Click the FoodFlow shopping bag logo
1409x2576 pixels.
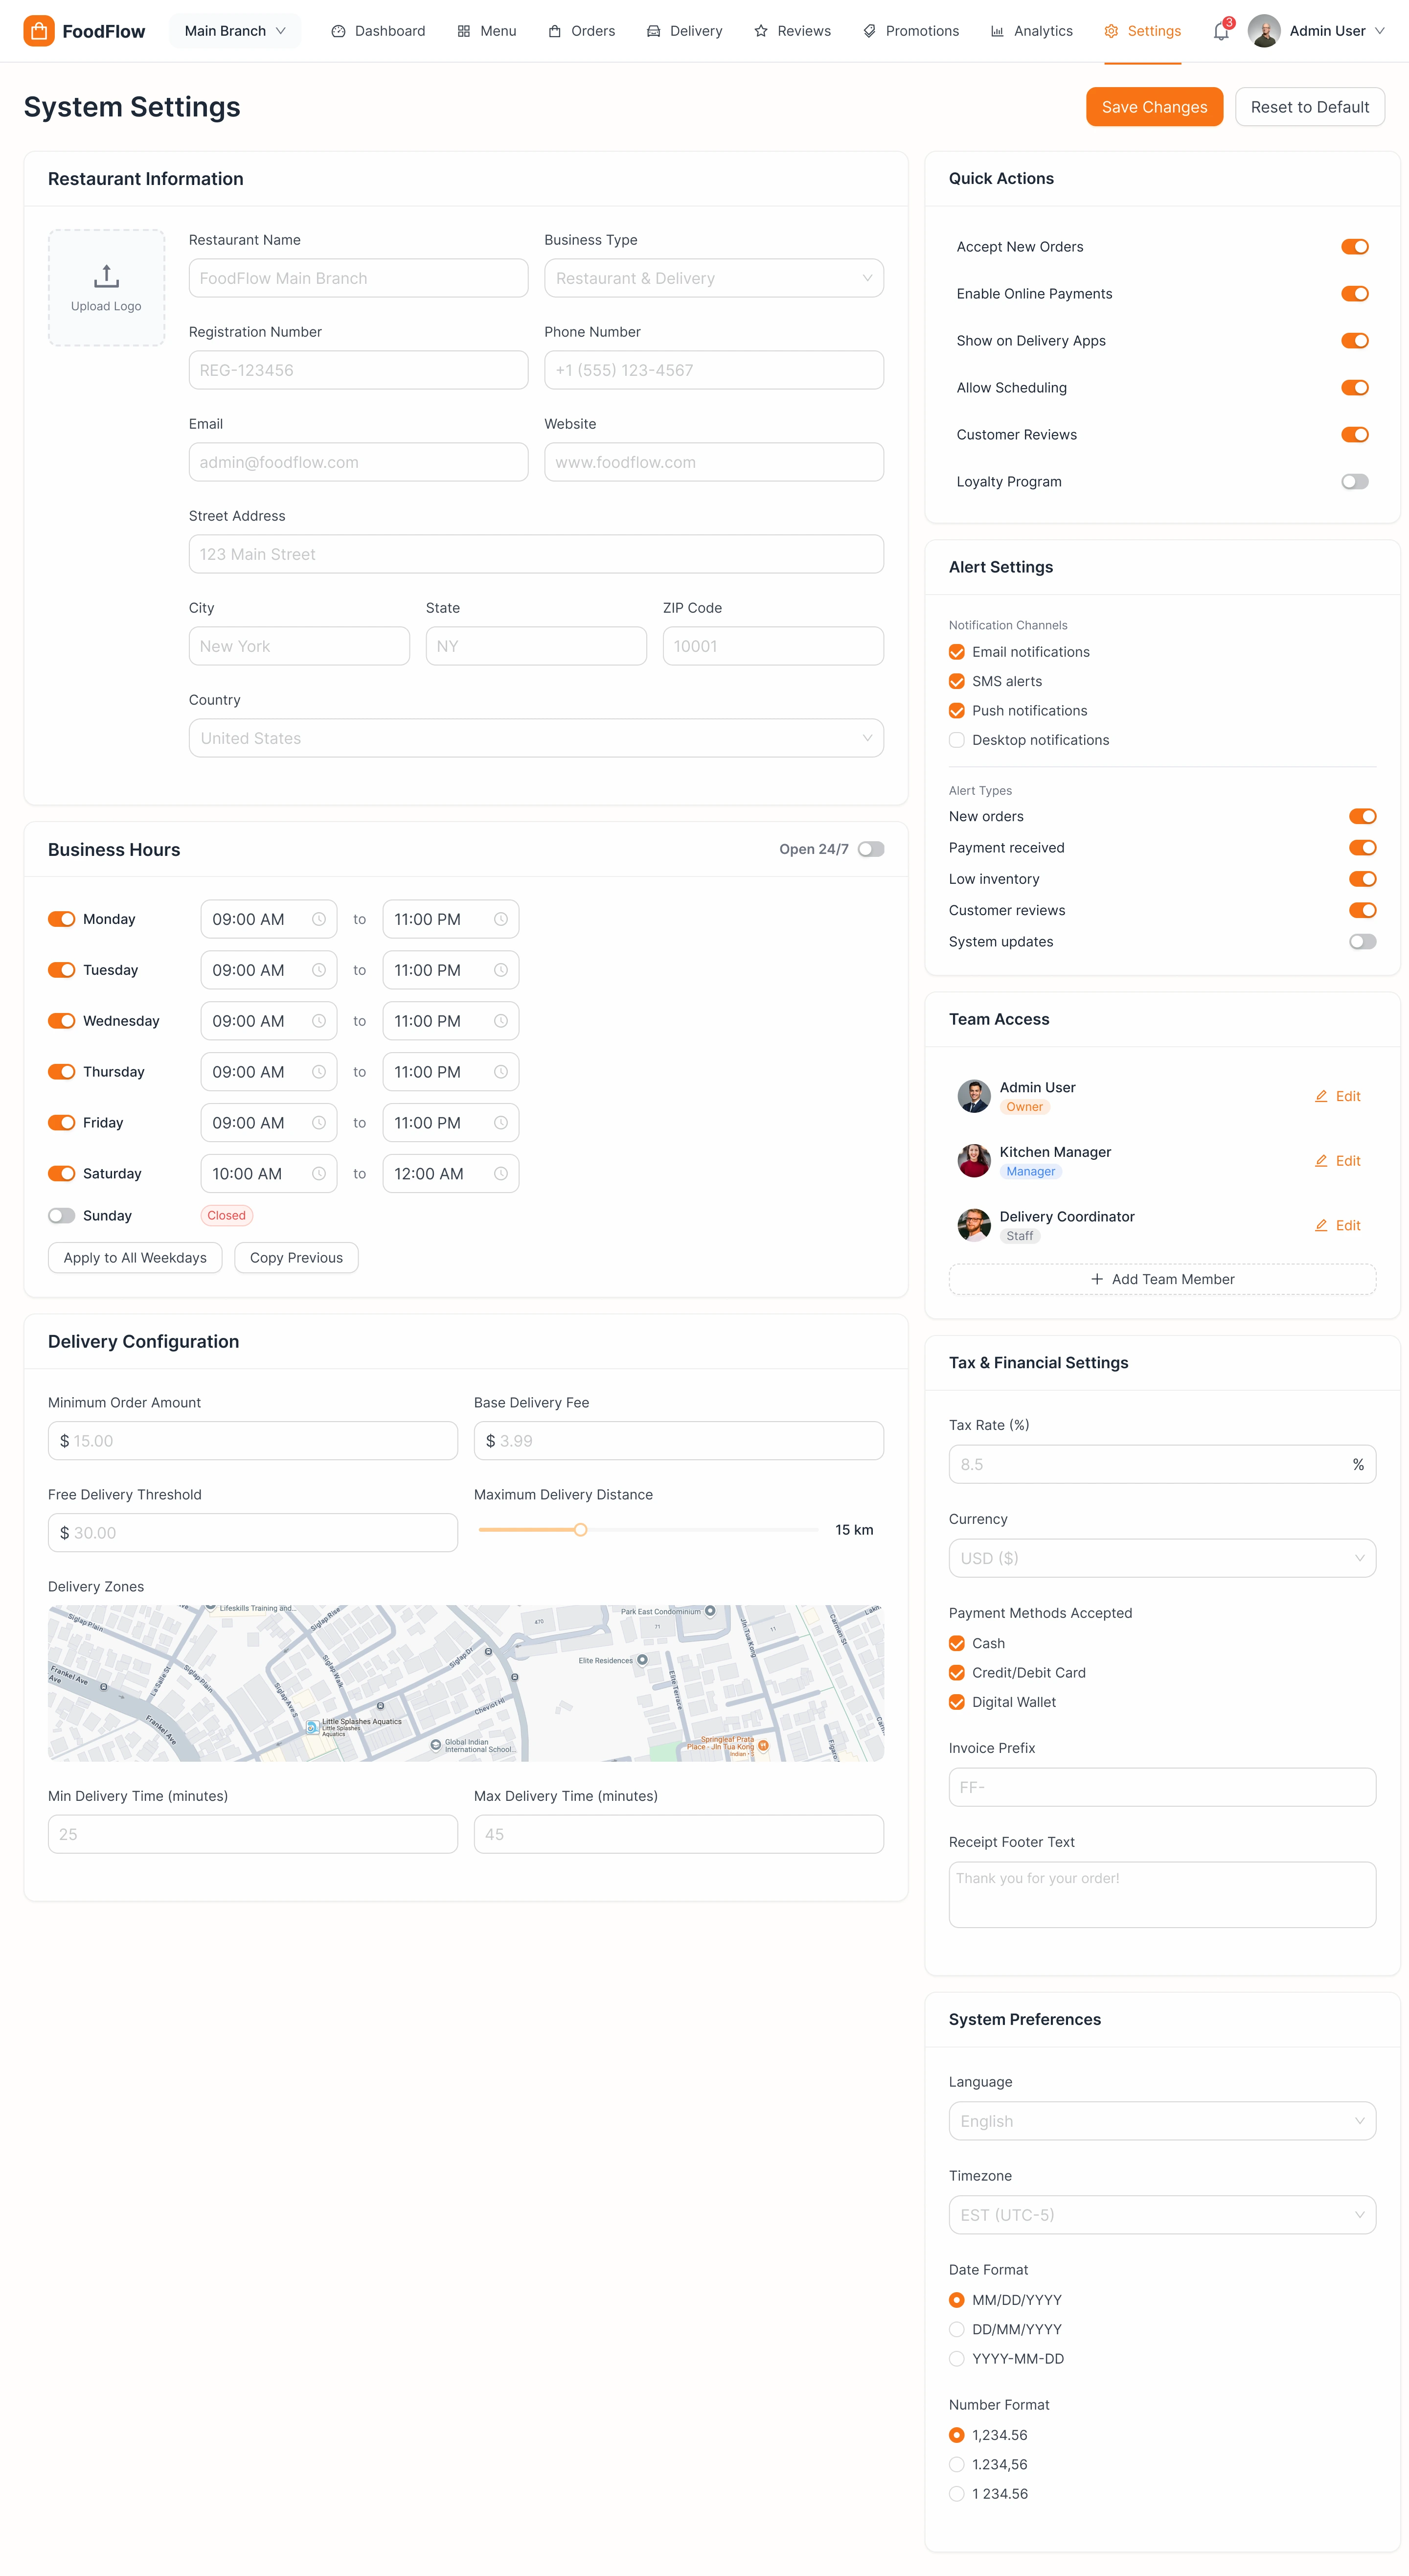pyautogui.click(x=39, y=31)
